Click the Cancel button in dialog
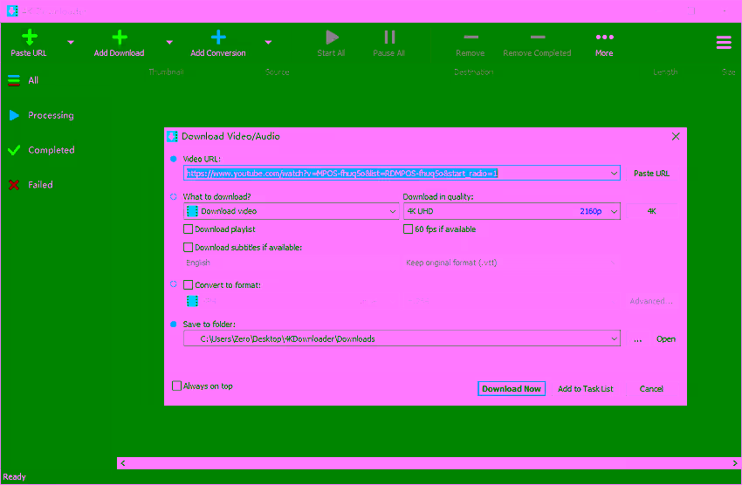The image size is (742, 485). pos(651,389)
